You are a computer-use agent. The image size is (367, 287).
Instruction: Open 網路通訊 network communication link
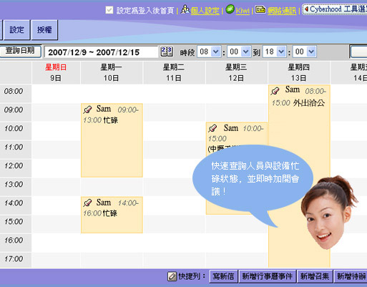tap(282, 11)
